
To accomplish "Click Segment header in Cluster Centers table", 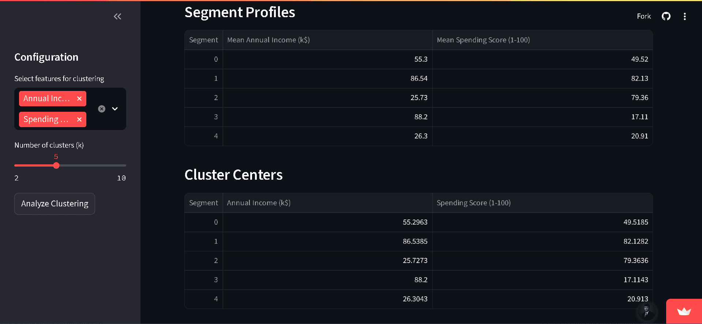I will (x=204, y=203).
